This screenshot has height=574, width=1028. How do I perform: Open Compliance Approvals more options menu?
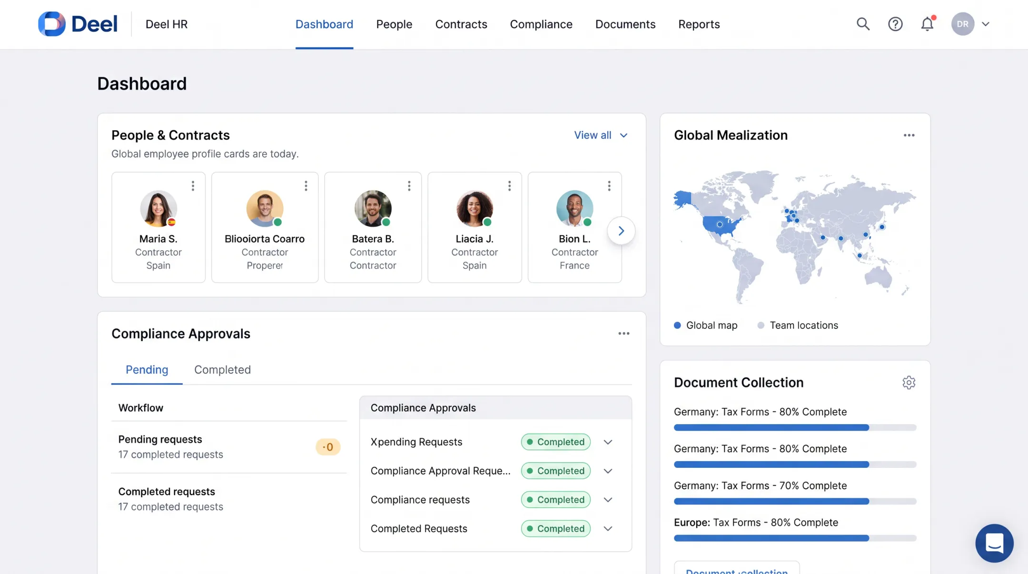tap(624, 334)
